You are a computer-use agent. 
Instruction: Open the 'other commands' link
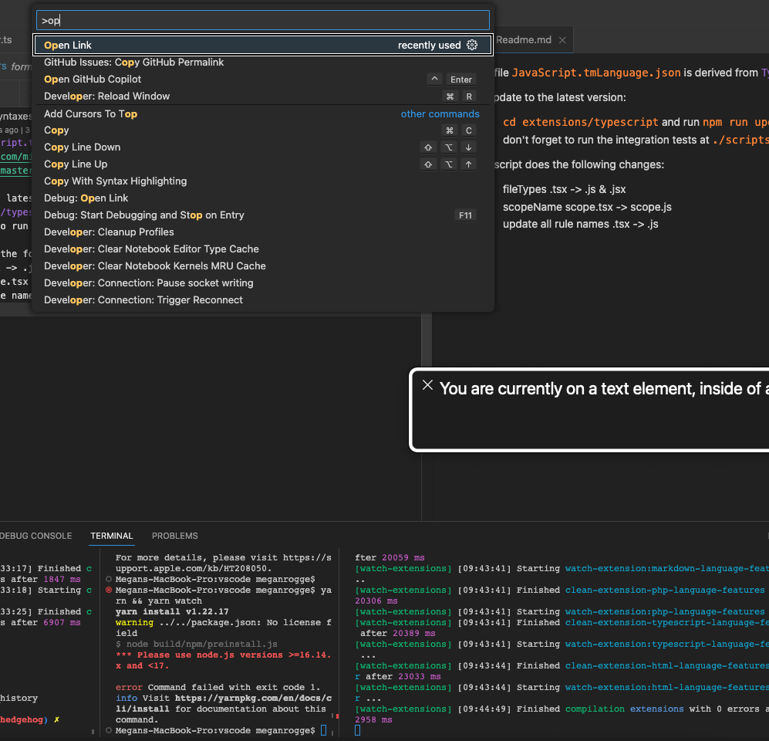[440, 113]
